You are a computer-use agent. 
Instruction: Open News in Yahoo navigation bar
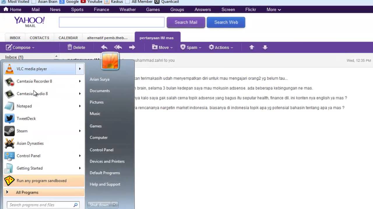[x=55, y=10]
